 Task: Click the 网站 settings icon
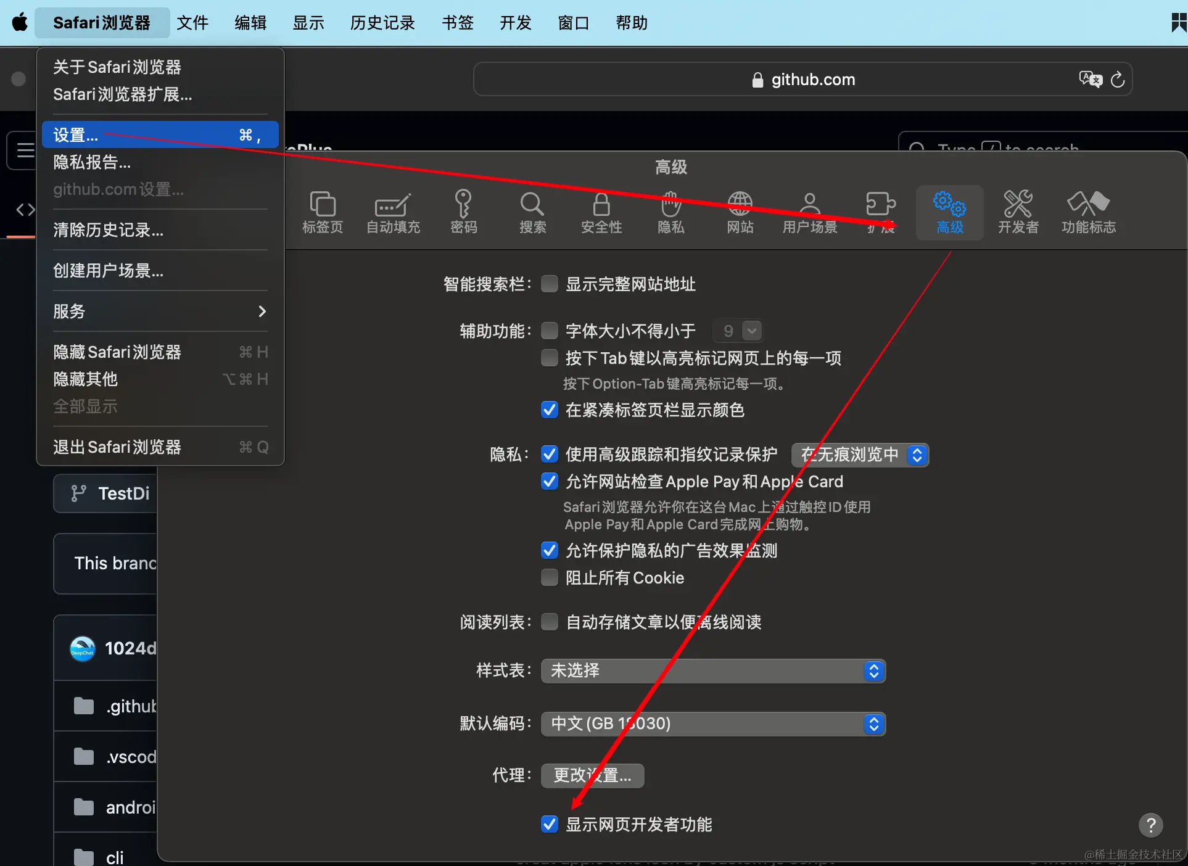(x=740, y=212)
